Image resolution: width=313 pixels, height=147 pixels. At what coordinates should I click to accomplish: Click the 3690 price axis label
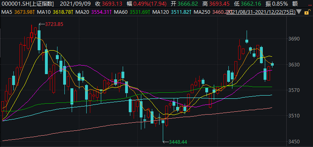tap(294, 39)
